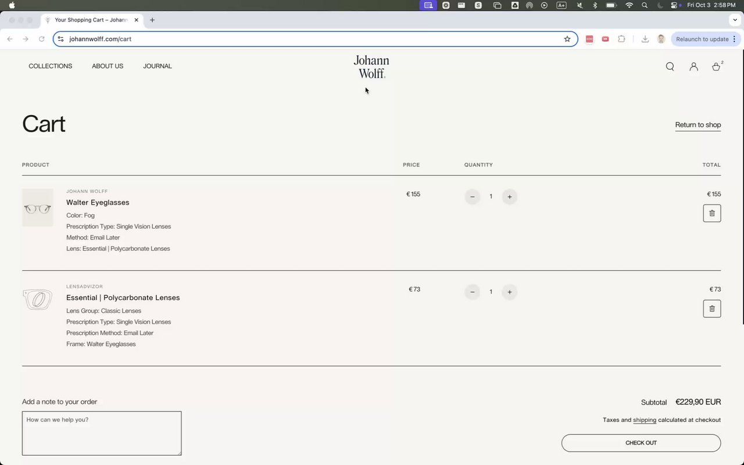Reload the page with refresh icon
The width and height of the screenshot is (744, 465).
[42, 39]
